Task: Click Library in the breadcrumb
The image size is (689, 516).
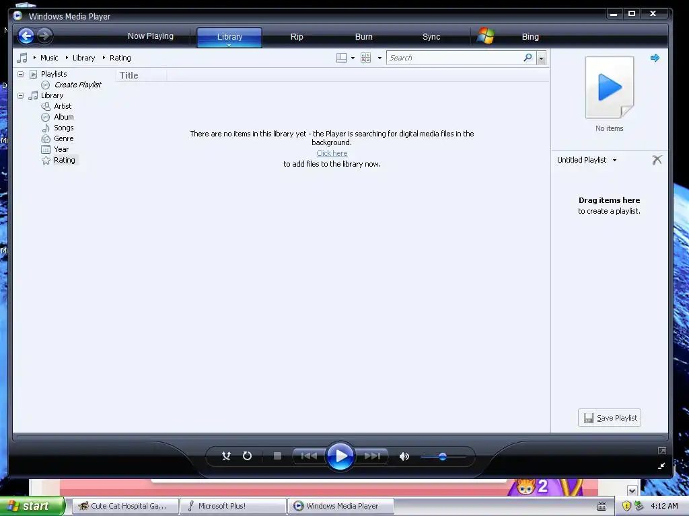Action: pos(83,58)
